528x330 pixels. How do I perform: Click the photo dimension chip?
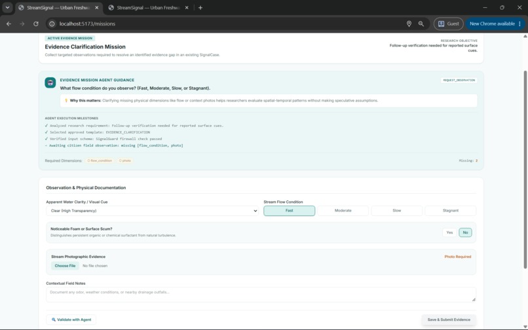[125, 160]
